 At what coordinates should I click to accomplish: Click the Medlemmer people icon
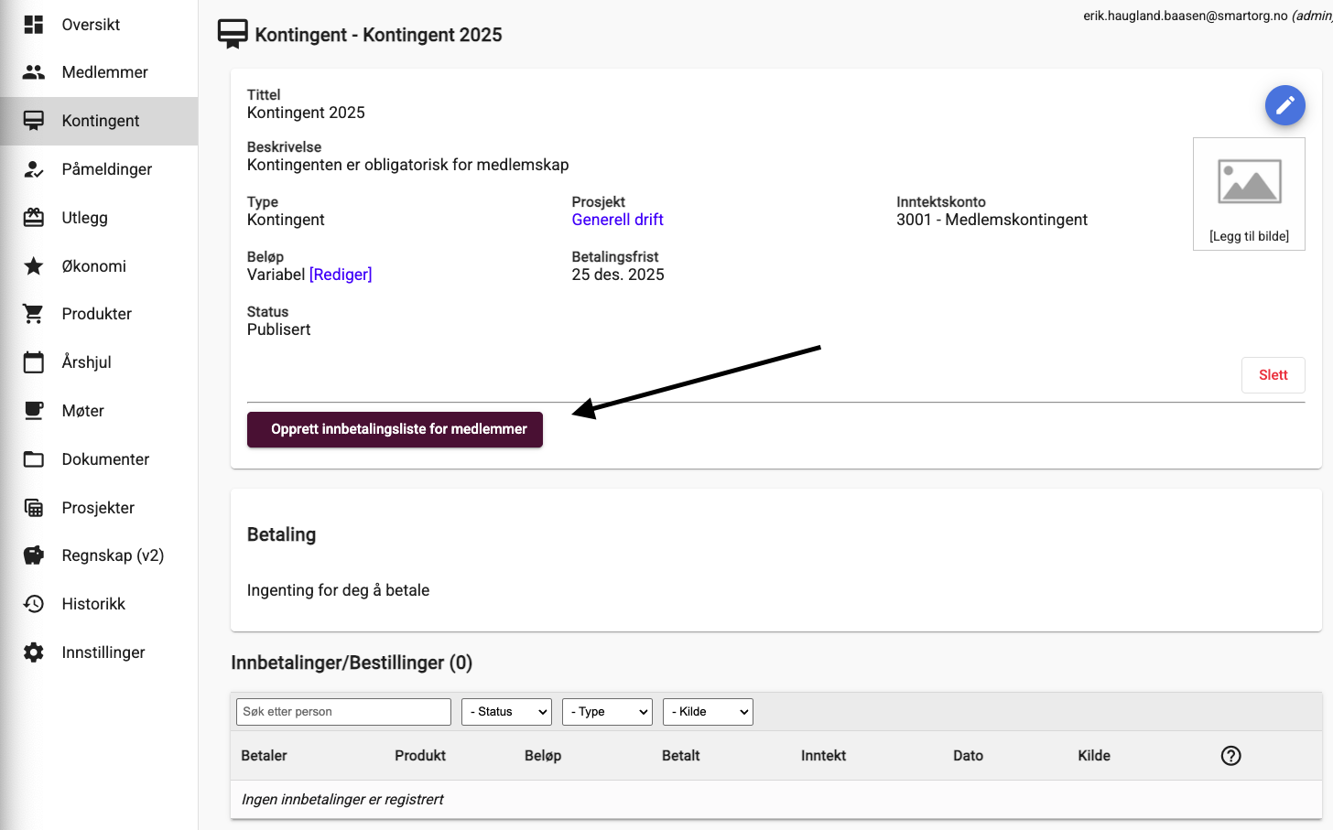tap(34, 72)
